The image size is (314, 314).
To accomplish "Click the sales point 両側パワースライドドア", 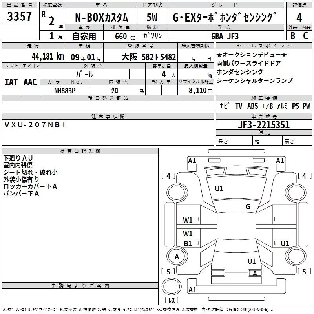I will click(x=249, y=63).
